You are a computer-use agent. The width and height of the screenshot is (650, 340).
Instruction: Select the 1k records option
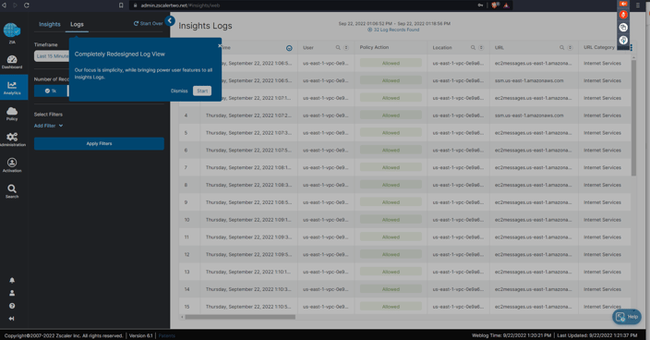click(x=51, y=91)
